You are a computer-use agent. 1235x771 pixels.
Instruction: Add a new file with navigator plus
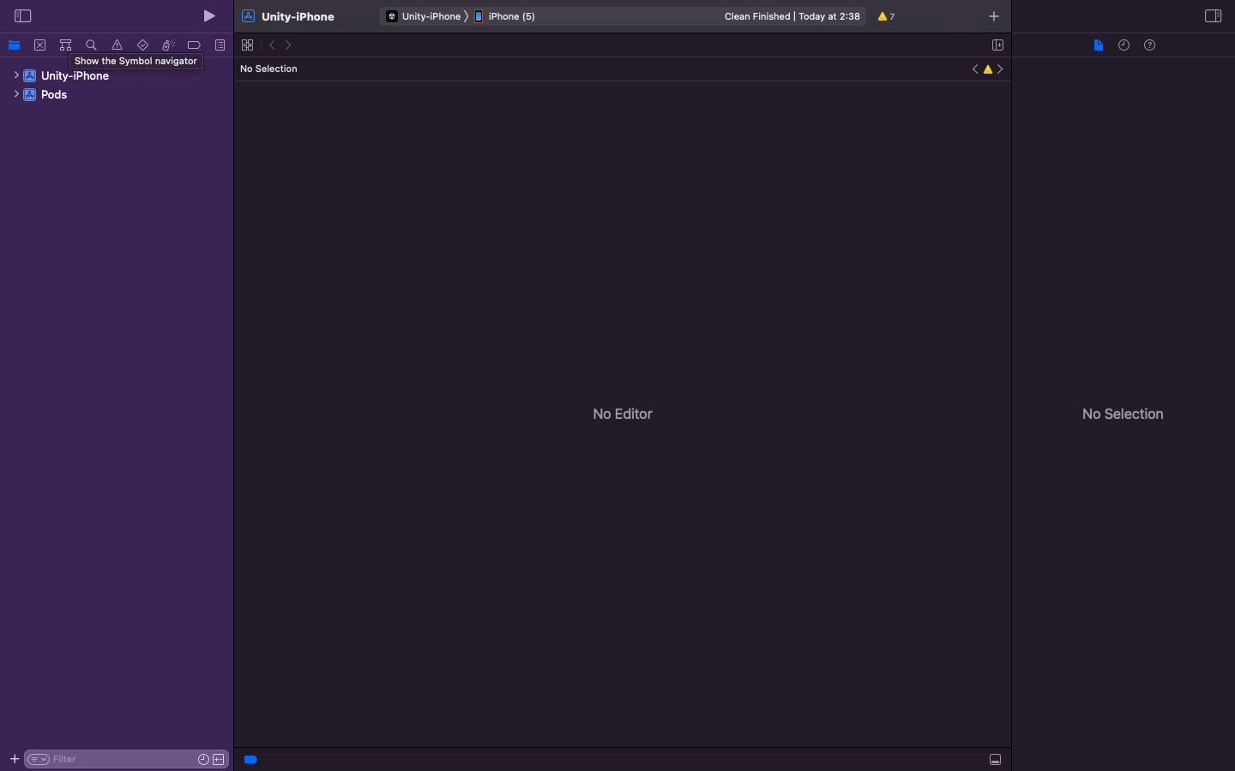point(15,759)
